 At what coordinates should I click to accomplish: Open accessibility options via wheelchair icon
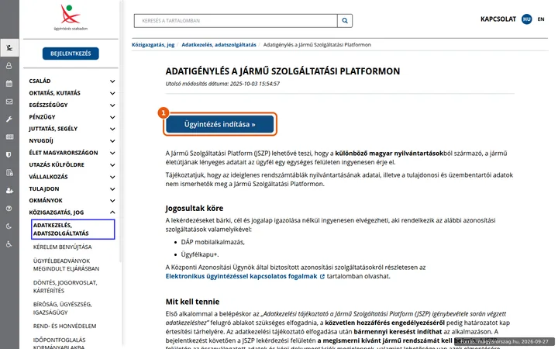point(9,244)
